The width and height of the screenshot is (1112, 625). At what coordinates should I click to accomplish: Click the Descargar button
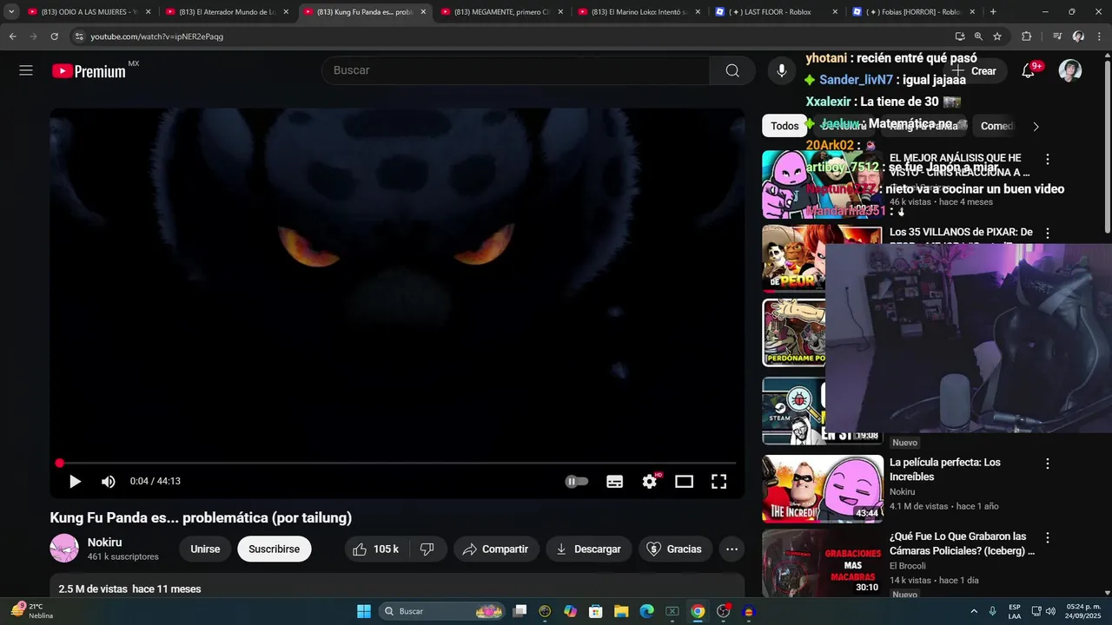[589, 549]
